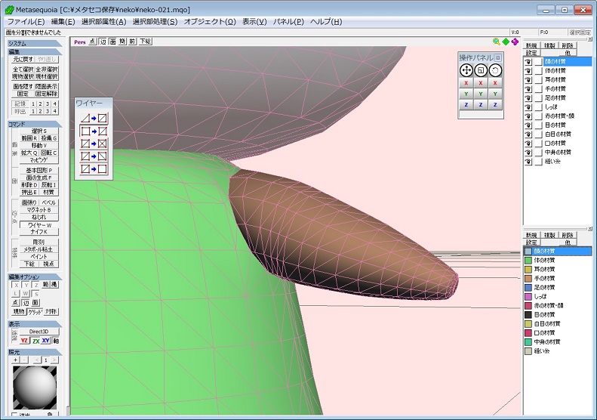
Task: Click the move icon in 操作パネル
Action: pos(466,69)
